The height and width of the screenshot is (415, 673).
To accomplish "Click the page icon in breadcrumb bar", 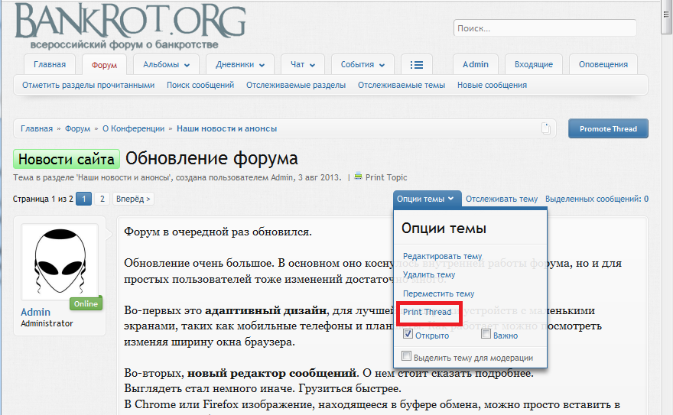I will point(545,128).
